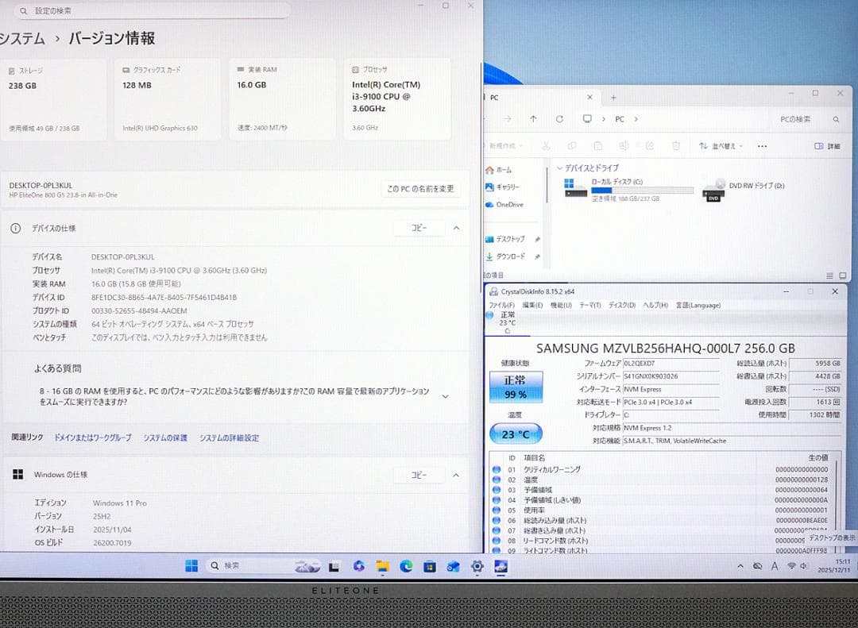
Task: Click the Delete icon in File Explorer toolbar
Action: tap(676, 146)
